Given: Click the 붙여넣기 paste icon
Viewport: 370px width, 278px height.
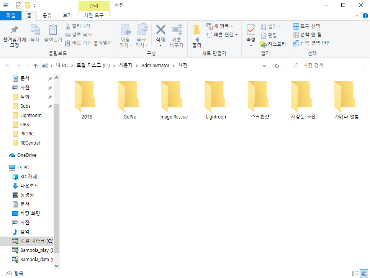Looking at the screenshot, I should [53, 30].
